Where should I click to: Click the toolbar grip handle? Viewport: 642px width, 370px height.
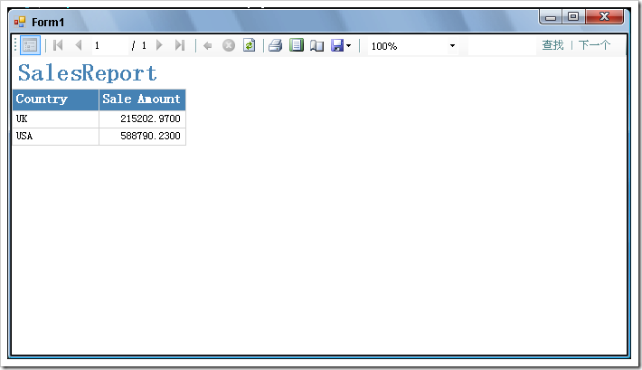click(x=15, y=45)
